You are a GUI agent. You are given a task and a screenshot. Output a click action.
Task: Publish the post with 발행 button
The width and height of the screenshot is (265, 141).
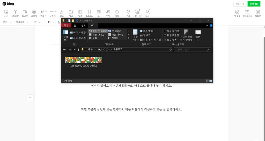pos(254,4)
